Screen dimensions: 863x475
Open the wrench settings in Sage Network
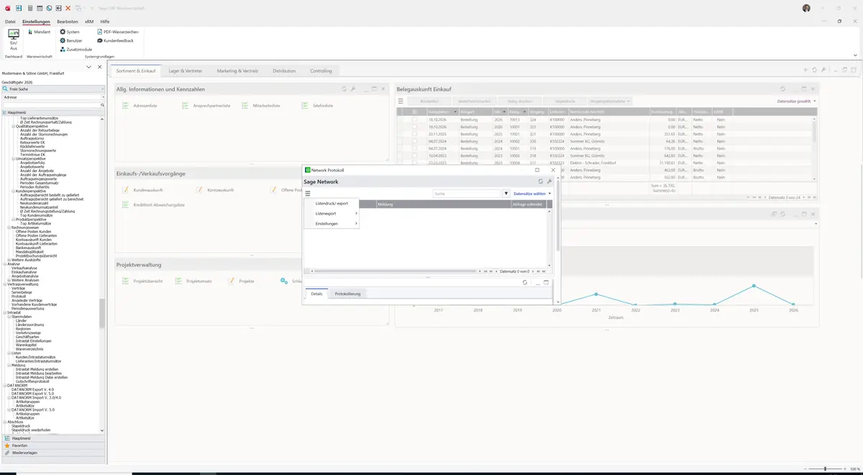(x=549, y=181)
